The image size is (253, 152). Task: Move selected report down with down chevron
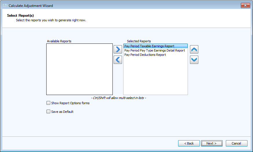coord(194,60)
